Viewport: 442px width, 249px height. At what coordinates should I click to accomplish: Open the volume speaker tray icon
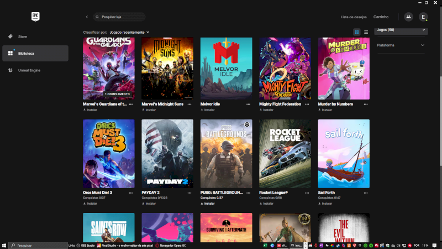398,246
